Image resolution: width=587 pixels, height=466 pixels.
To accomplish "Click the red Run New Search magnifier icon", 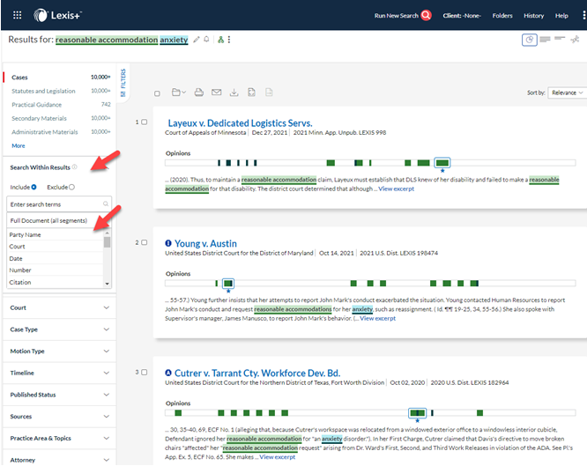I will tap(426, 15).
